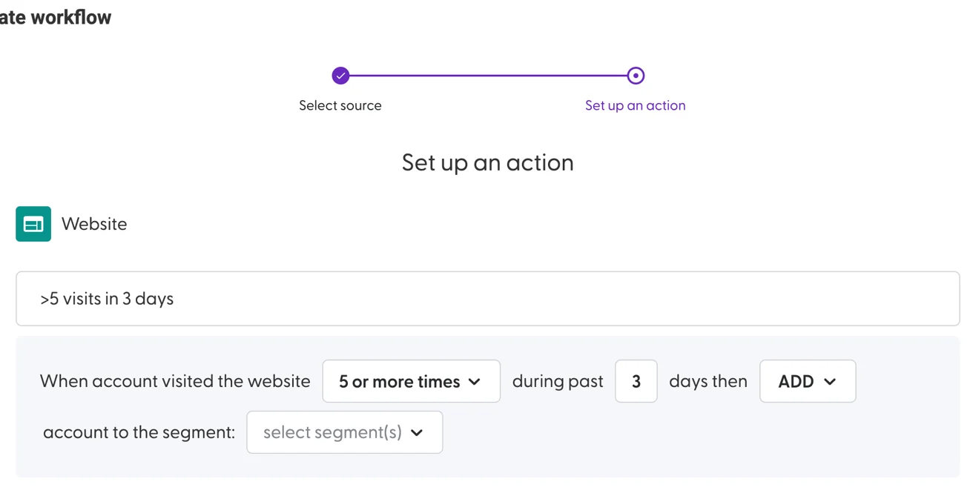Click the 'Website' source label

point(94,224)
